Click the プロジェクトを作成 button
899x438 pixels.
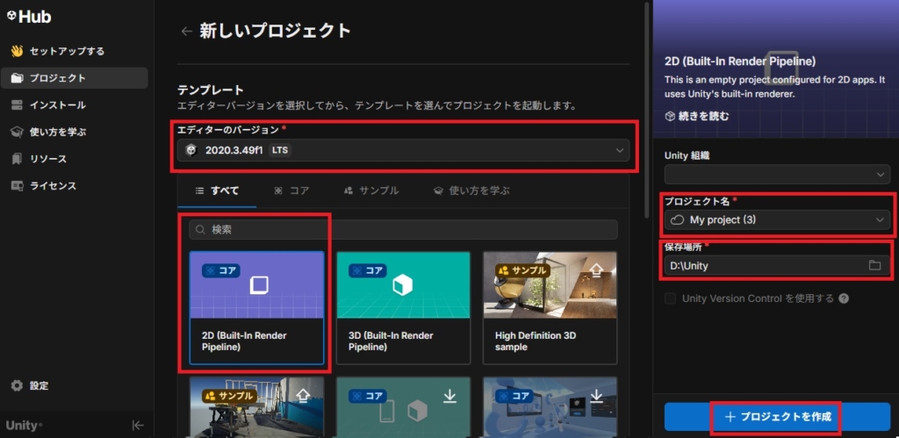pyautogui.click(x=776, y=416)
